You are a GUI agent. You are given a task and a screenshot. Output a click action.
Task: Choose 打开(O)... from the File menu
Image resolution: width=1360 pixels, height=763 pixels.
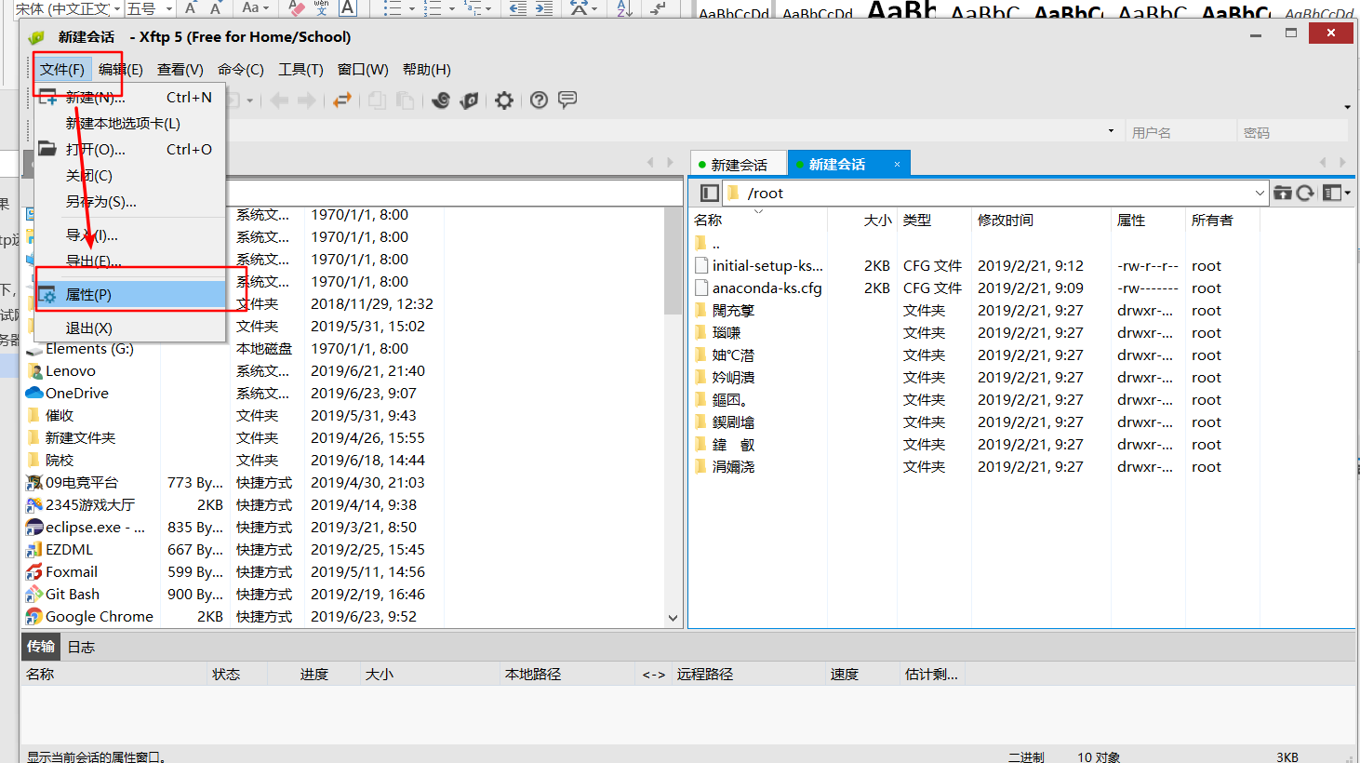pyautogui.click(x=130, y=149)
